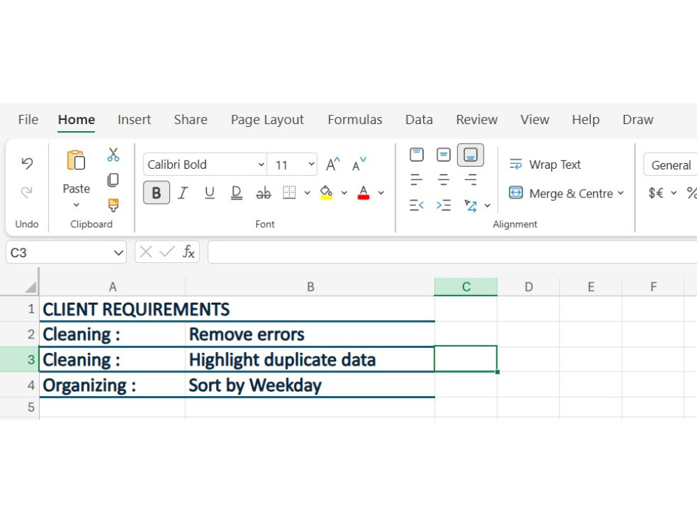
Task: Click the Copy icon
Action: [114, 180]
